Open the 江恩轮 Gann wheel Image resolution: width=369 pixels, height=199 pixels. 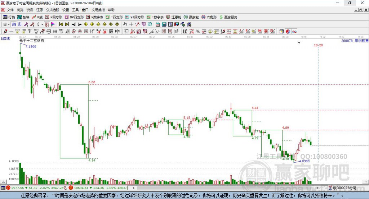[174, 17]
